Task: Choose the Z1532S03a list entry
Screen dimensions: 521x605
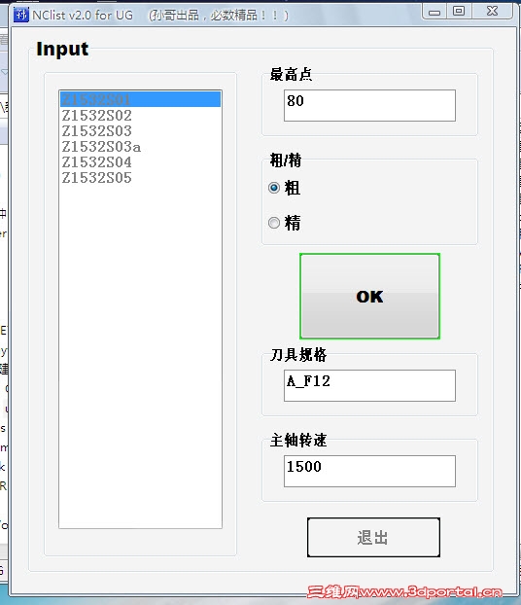Action: click(x=140, y=147)
